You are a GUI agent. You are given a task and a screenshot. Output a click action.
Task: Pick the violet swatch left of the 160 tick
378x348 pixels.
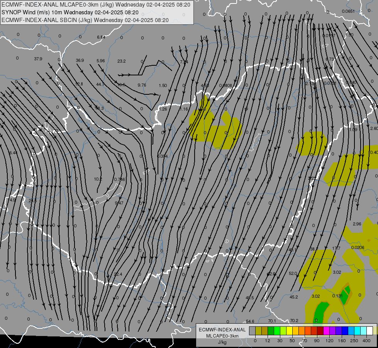tap(339, 331)
